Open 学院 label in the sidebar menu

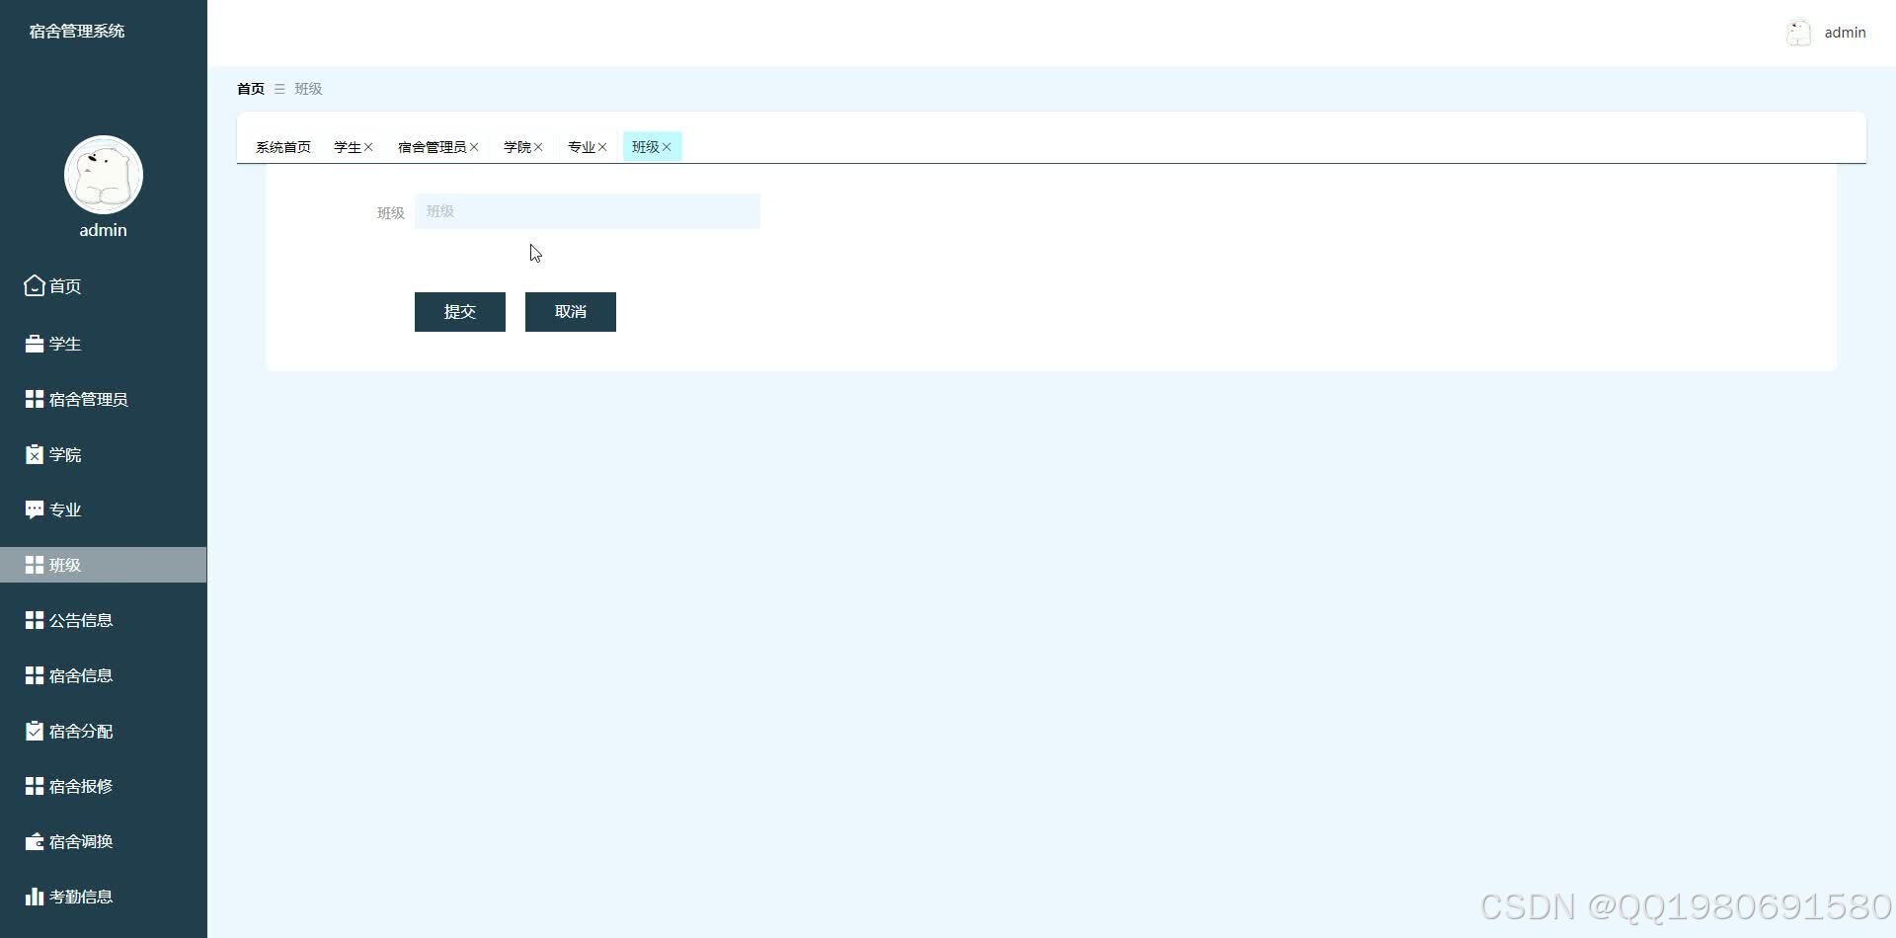coord(65,454)
